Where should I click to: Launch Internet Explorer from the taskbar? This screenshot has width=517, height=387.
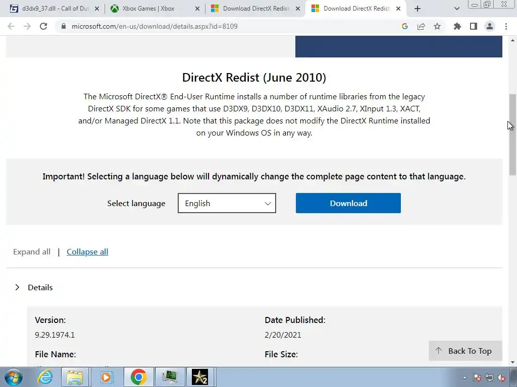pyautogui.click(x=45, y=377)
